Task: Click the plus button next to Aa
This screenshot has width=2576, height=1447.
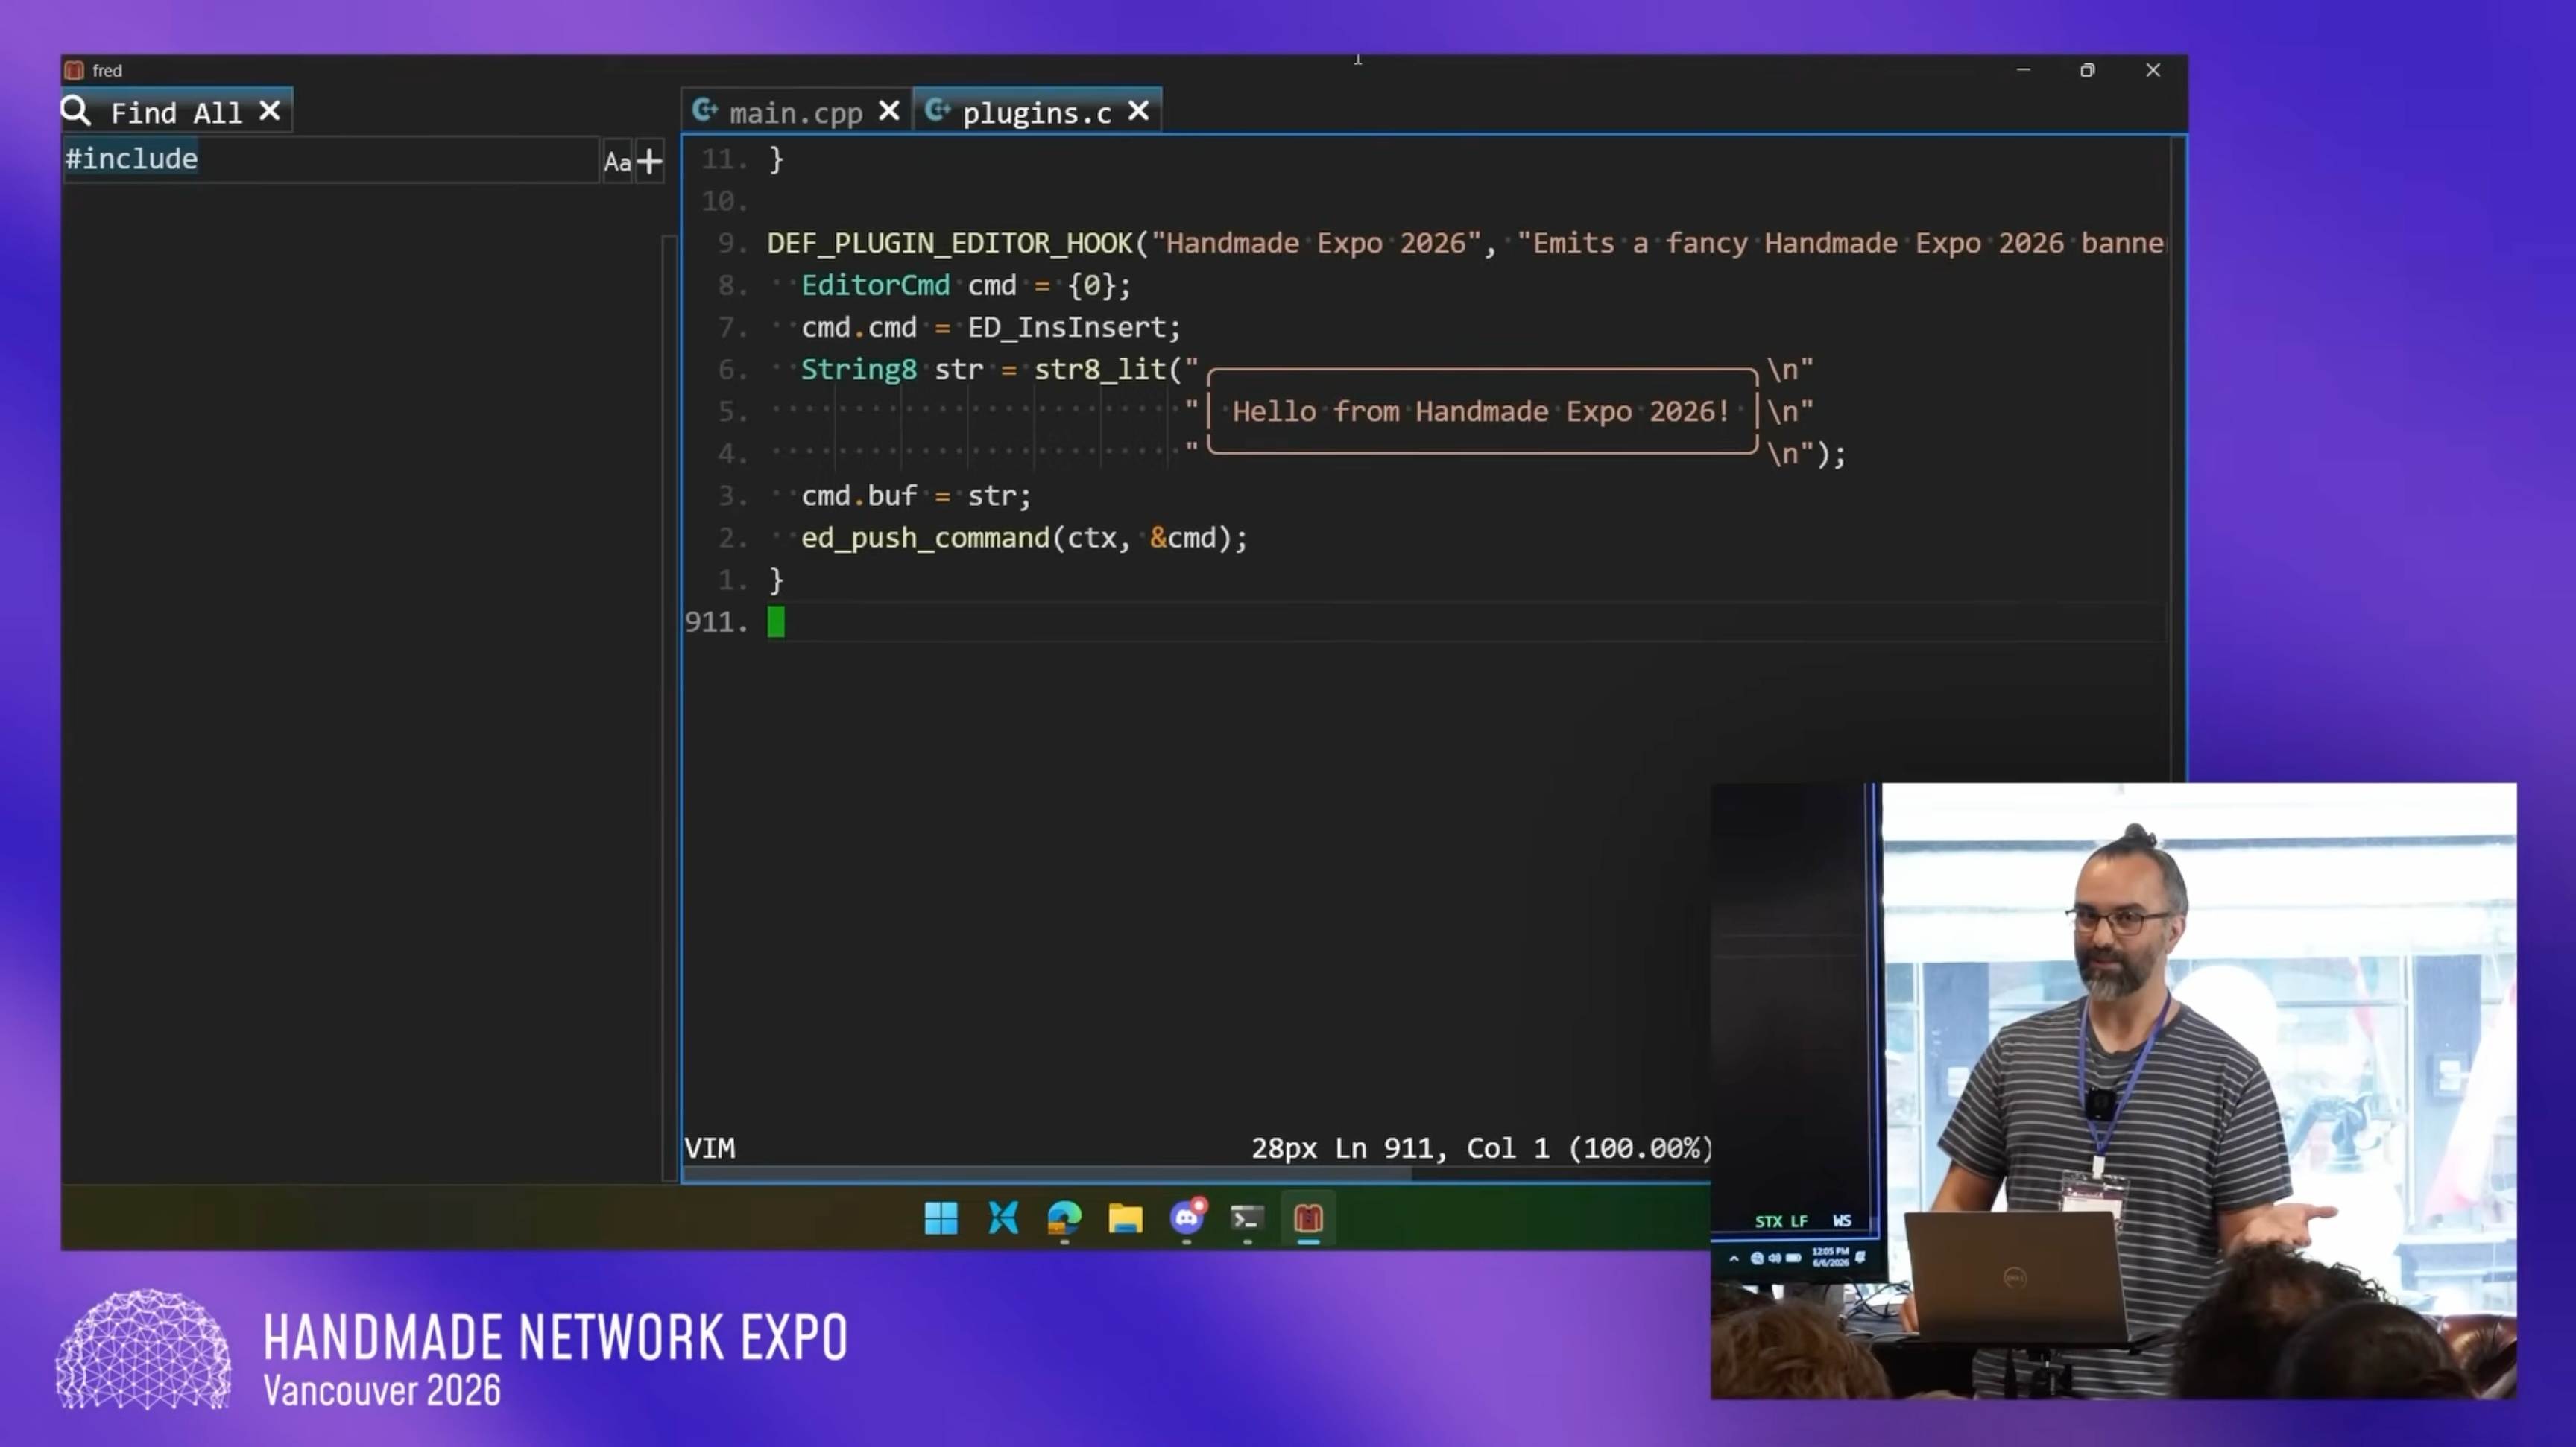Action: (x=649, y=161)
